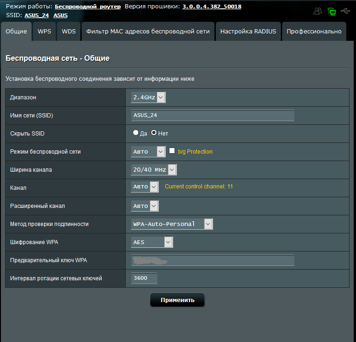Switch to the Общие tab
The height and width of the screenshot is (342, 356).
click(16, 31)
